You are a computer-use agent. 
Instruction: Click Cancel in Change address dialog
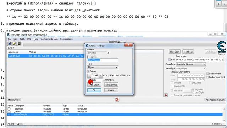click(111, 90)
